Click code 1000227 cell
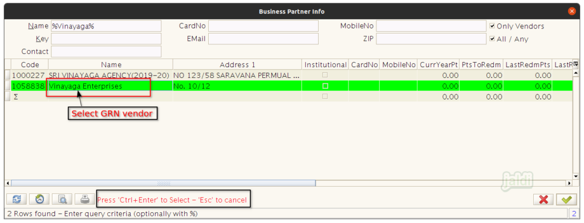Screen dimensions: 584x223 30,75
